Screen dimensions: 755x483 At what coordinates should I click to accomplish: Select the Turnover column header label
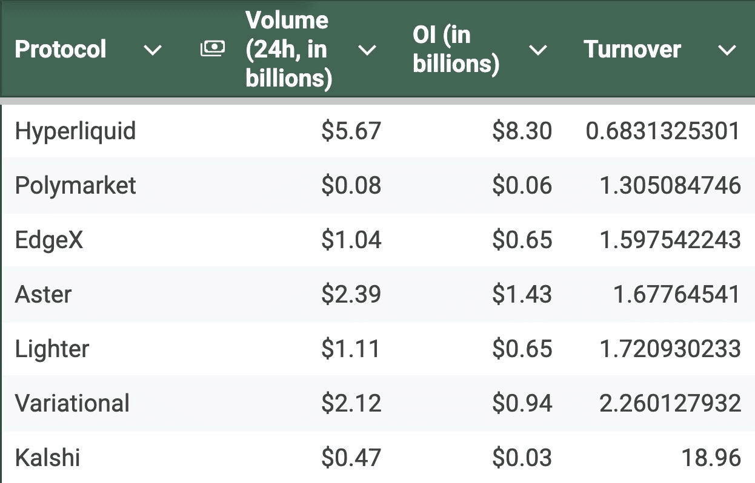632,49
